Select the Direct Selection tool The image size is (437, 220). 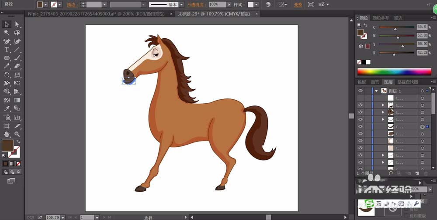coord(17,24)
